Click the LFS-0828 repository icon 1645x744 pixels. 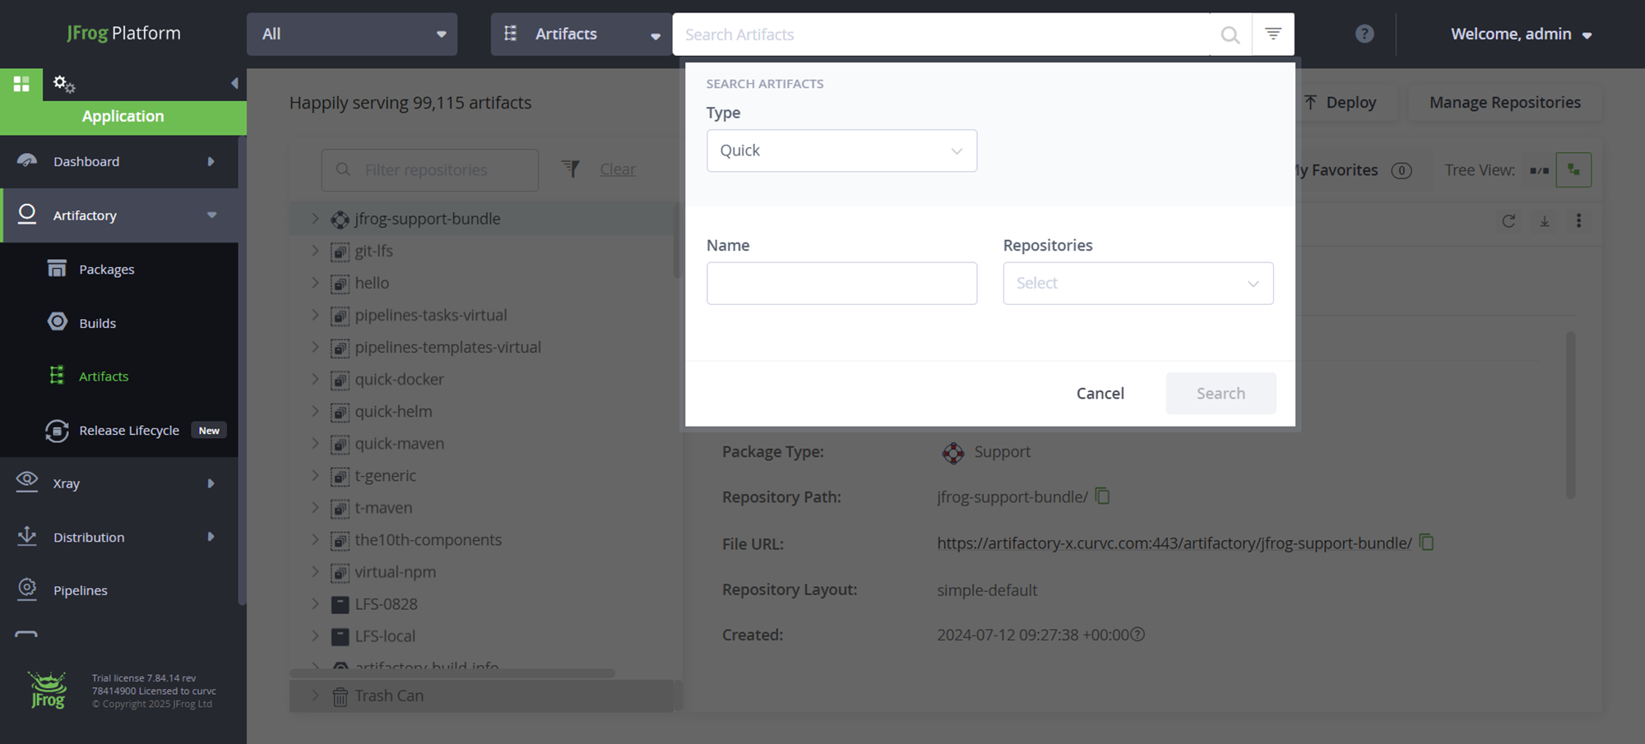point(340,604)
